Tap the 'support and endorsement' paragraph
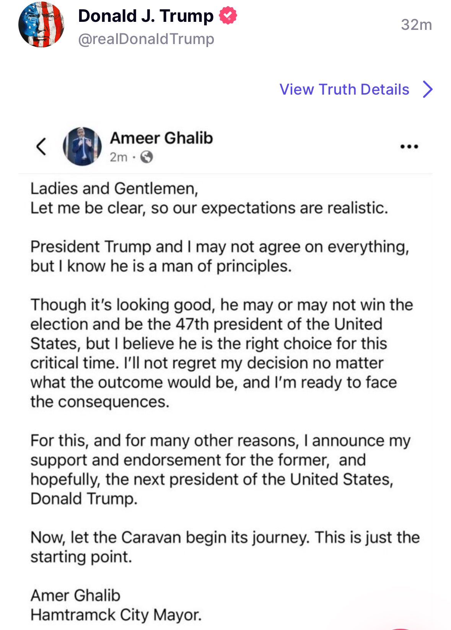 click(x=220, y=470)
